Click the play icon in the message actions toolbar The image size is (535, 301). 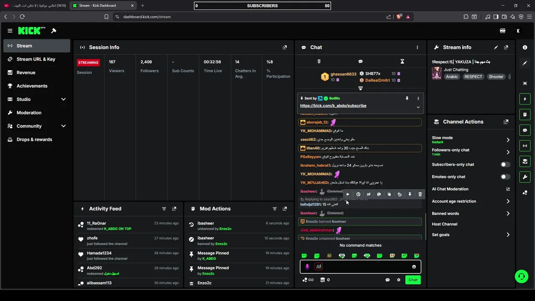348,194
